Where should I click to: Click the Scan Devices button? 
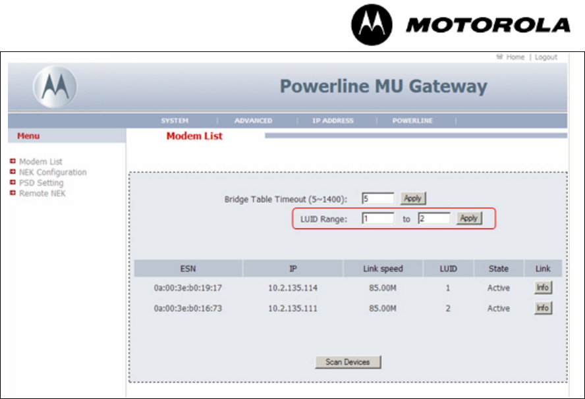point(348,361)
